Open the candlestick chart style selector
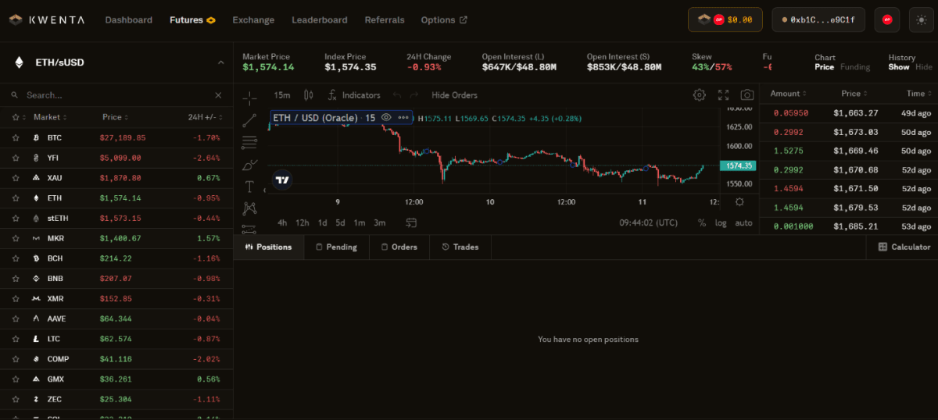Image resolution: width=938 pixels, height=420 pixels. 308,95
